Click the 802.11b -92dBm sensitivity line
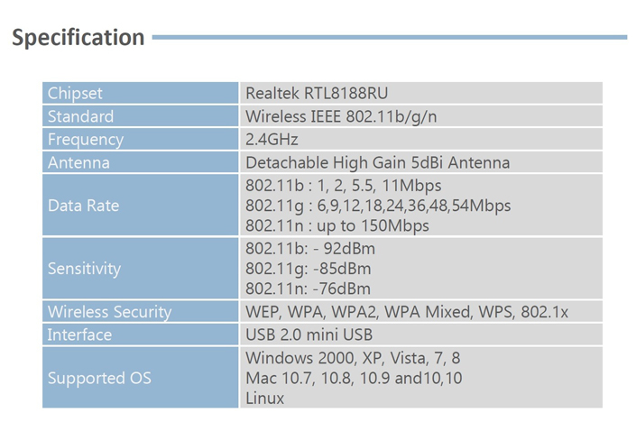 point(310,249)
